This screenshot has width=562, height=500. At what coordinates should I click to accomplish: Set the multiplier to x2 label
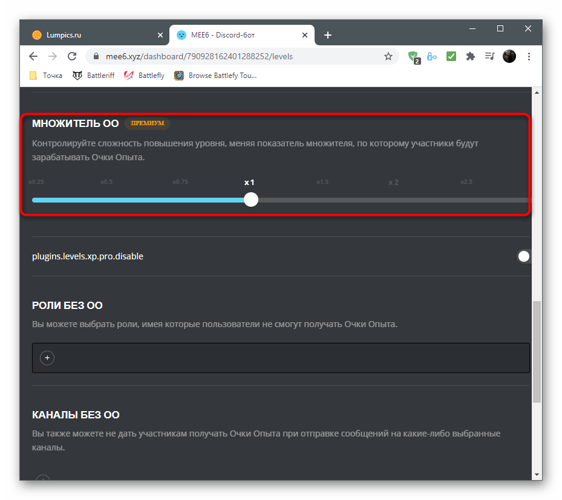pyautogui.click(x=393, y=183)
